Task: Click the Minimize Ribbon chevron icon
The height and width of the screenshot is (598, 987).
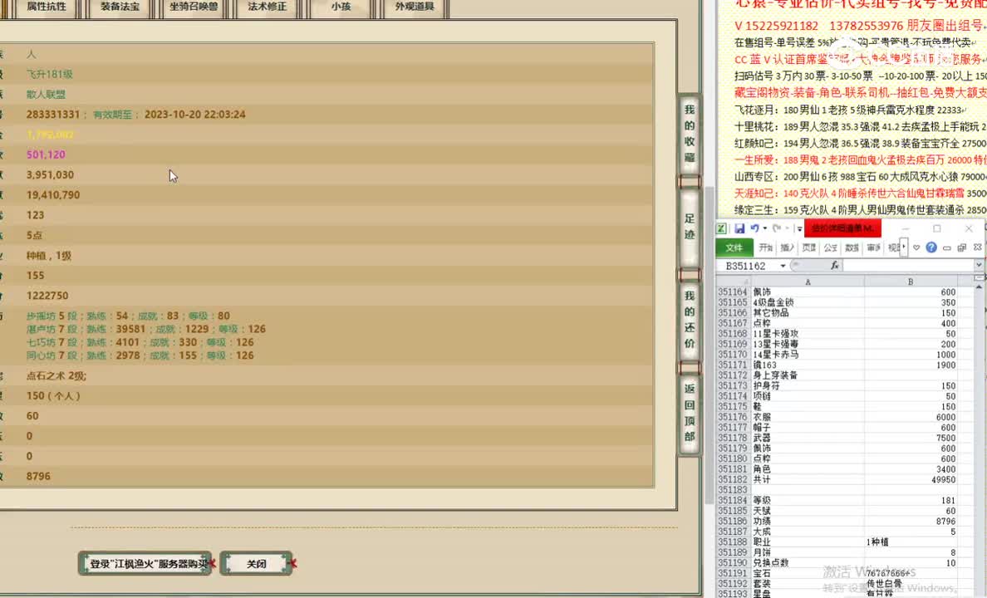Action: coord(947,248)
